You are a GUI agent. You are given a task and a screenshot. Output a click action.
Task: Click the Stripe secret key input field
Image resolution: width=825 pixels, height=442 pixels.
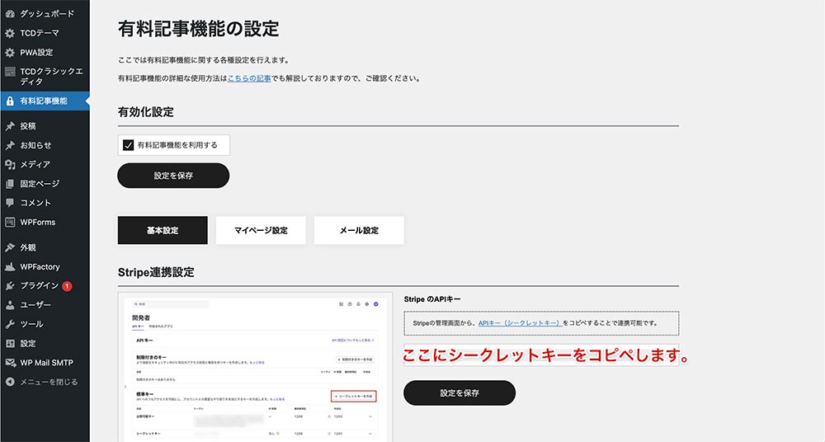(541, 355)
